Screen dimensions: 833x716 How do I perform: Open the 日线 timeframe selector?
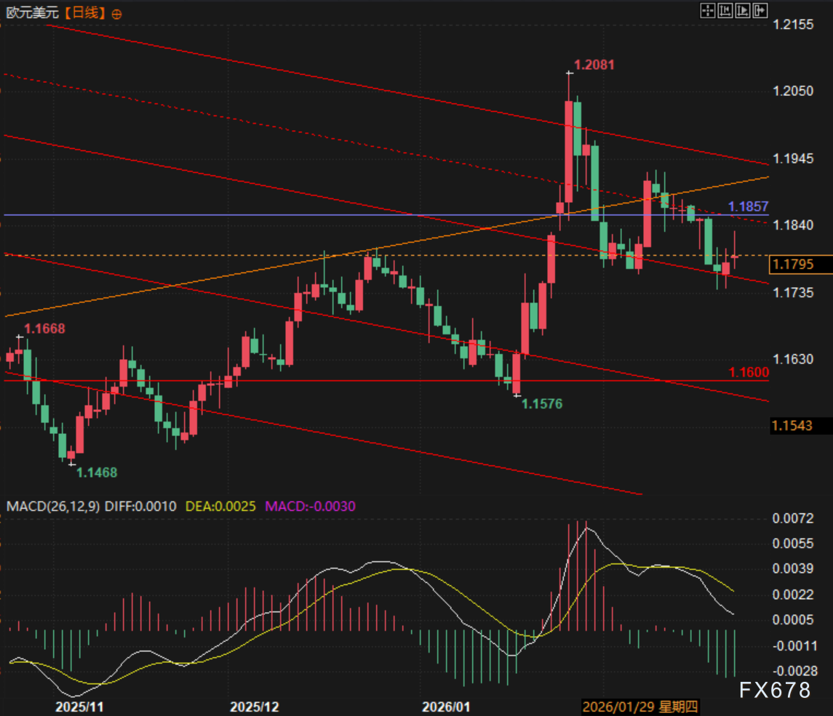point(86,13)
